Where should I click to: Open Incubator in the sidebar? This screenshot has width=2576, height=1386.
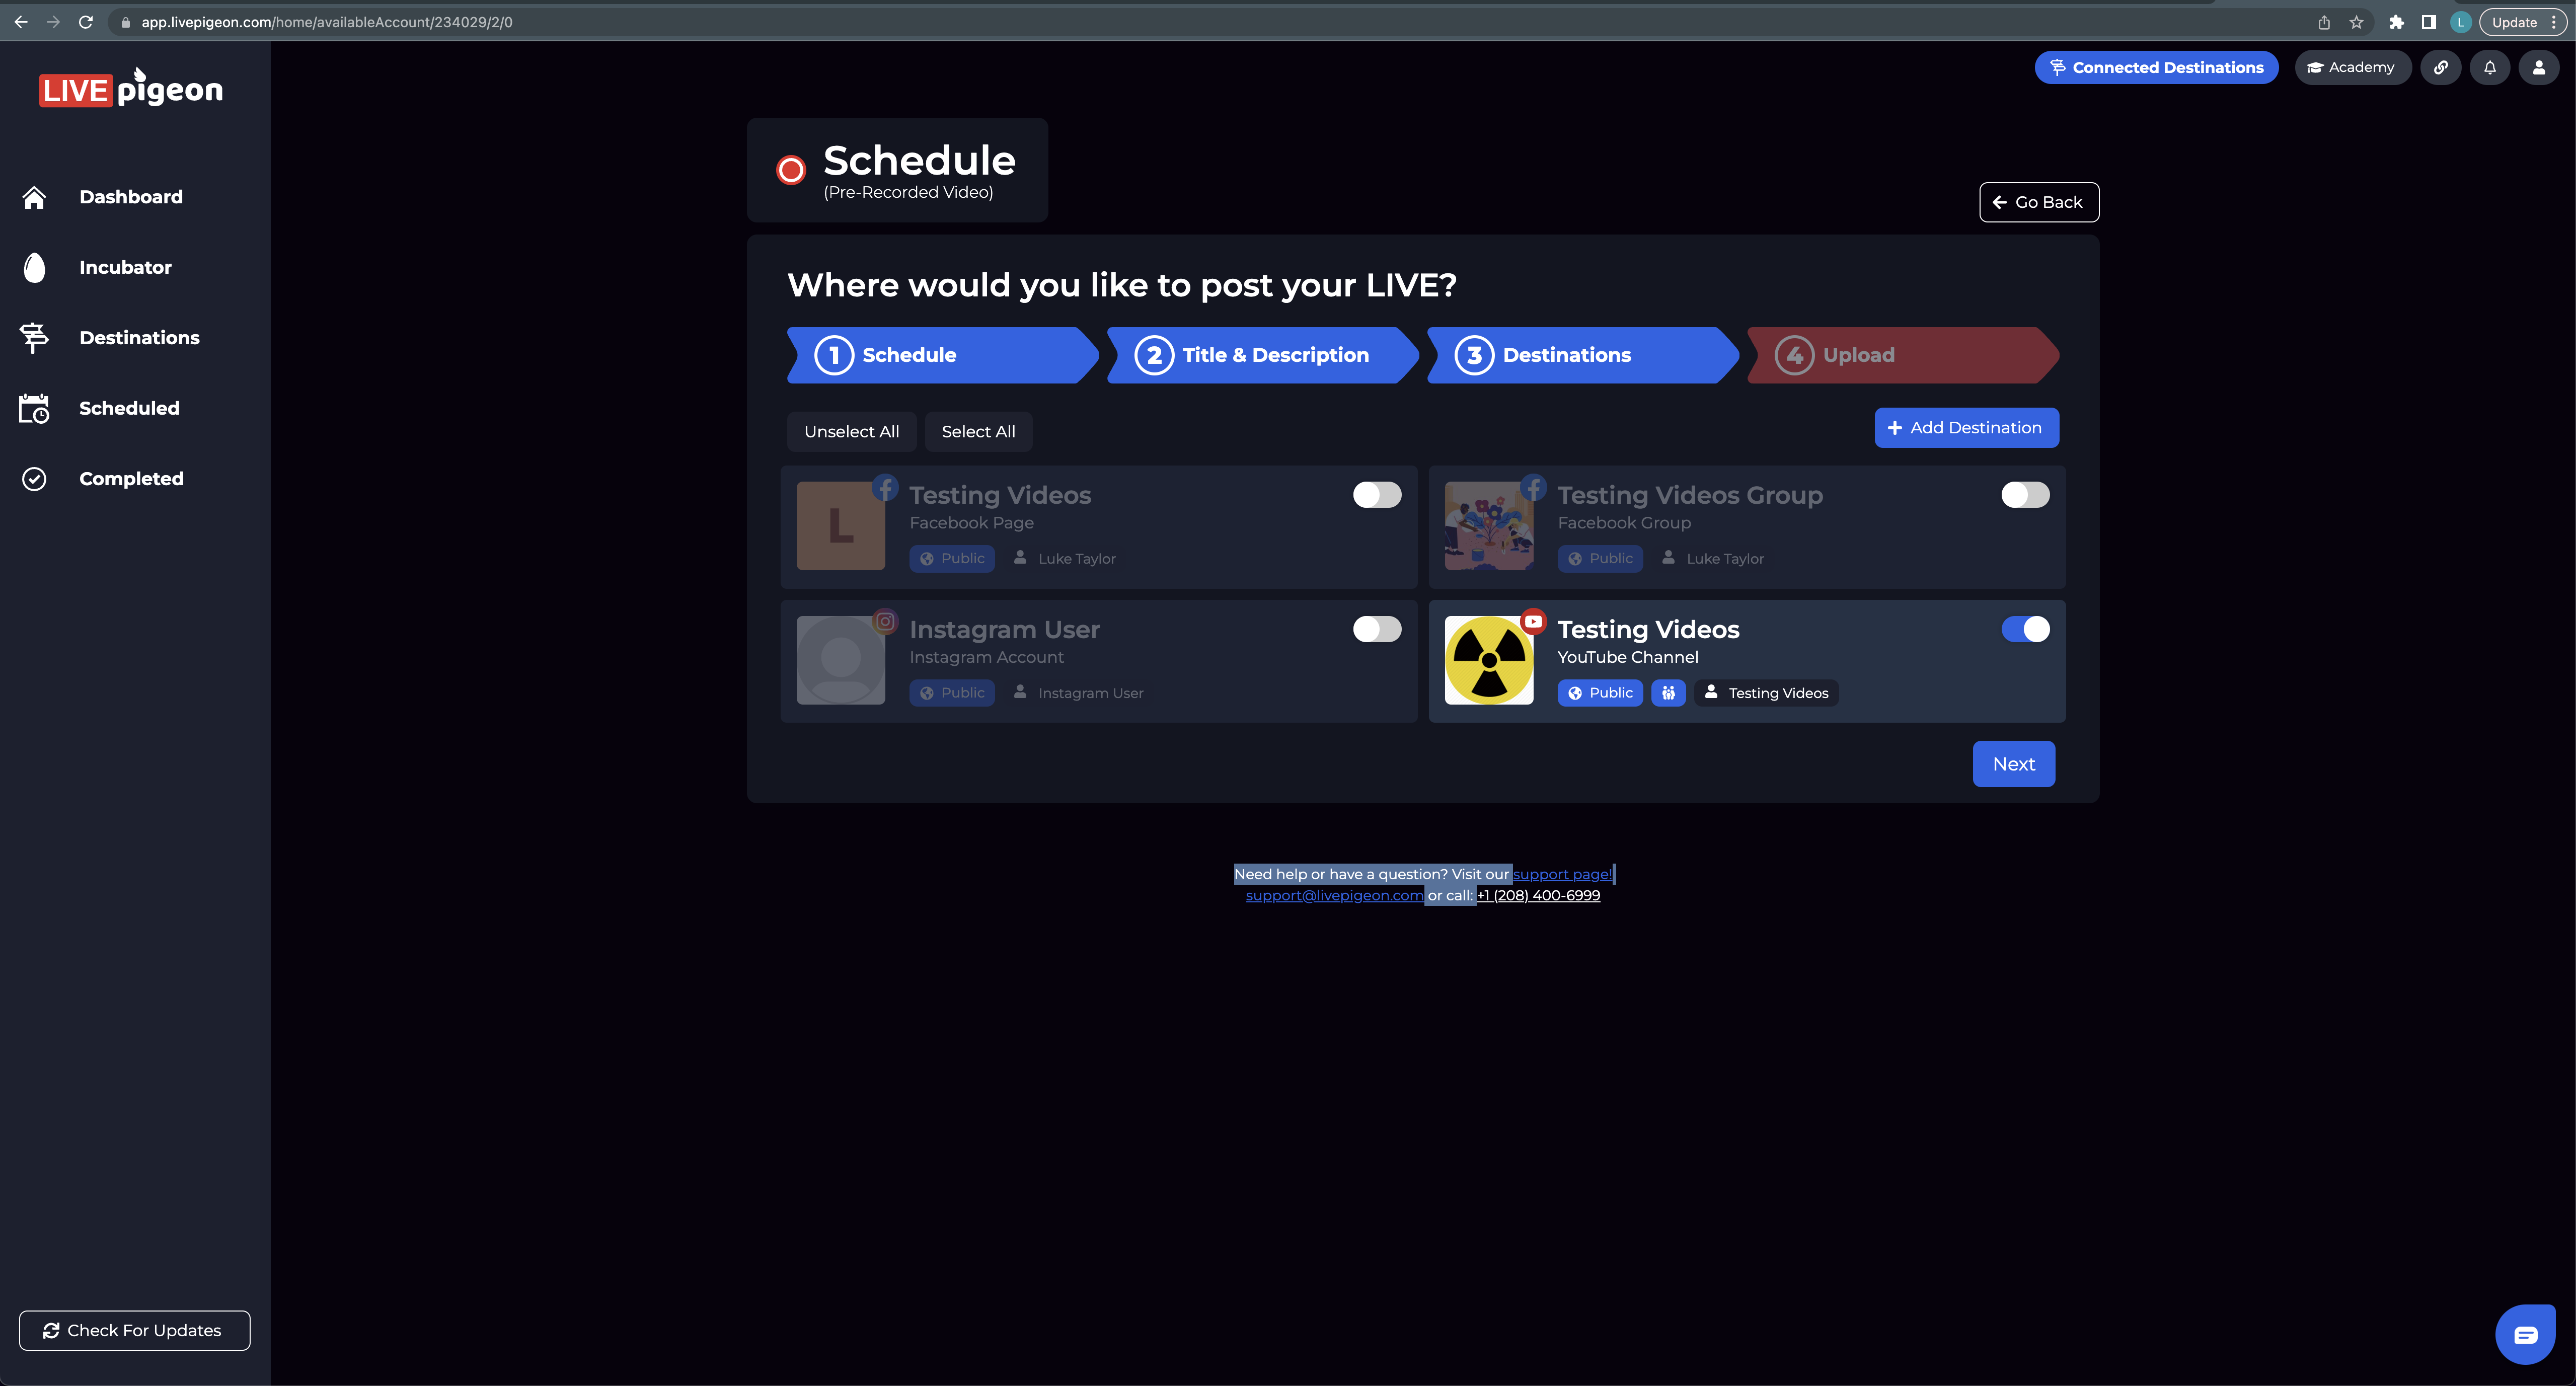tap(125, 267)
